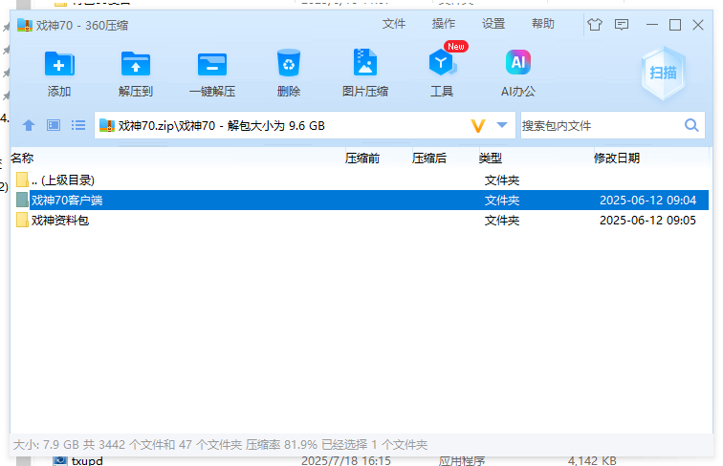Click the 添加 (Add) toolbar icon
The height and width of the screenshot is (466, 723).
click(59, 65)
